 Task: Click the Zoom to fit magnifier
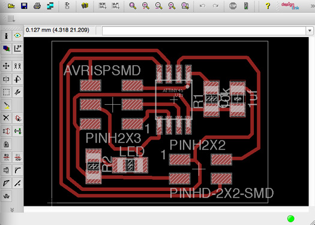tap(133, 6)
